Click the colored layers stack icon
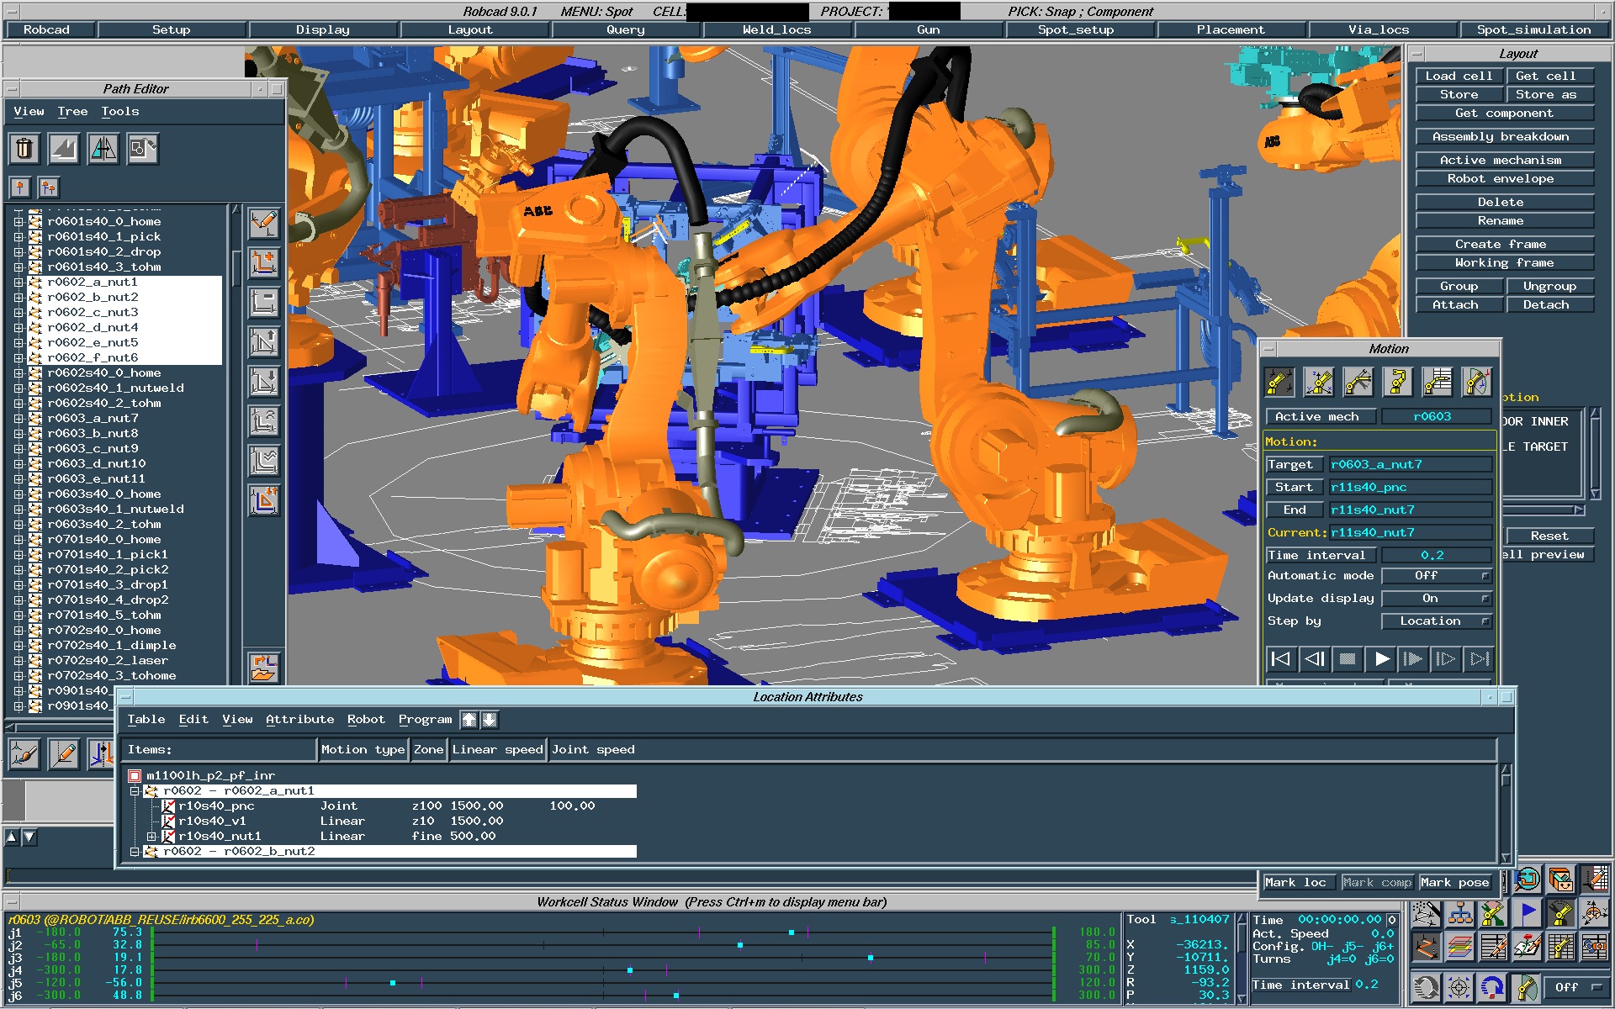Viewport: 1615px width, 1009px height. click(x=1459, y=948)
